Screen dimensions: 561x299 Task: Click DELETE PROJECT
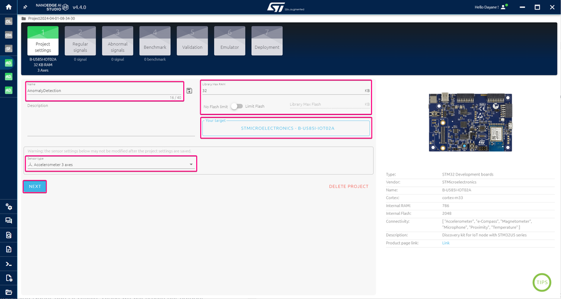349,186
